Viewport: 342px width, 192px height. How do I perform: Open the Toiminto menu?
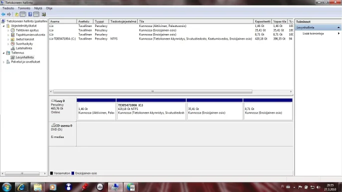[24, 8]
